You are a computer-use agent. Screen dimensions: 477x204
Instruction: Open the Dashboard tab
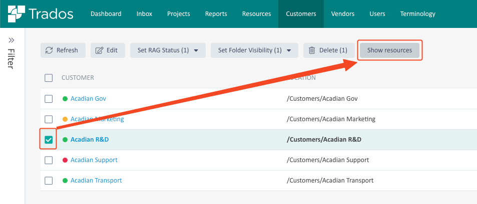point(106,14)
